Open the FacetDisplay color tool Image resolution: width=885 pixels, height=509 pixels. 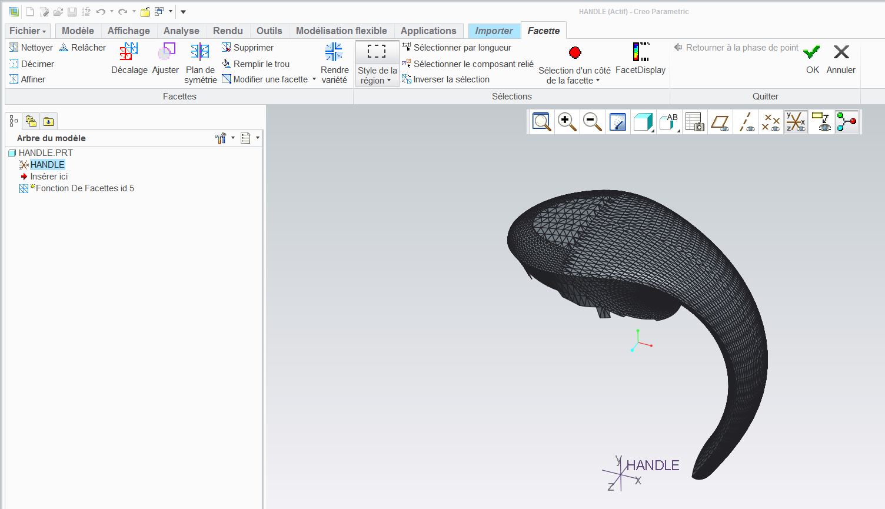(x=640, y=53)
